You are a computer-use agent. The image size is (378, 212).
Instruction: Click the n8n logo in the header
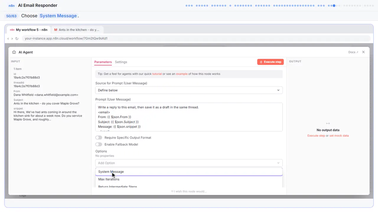pyautogui.click(x=12, y=6)
